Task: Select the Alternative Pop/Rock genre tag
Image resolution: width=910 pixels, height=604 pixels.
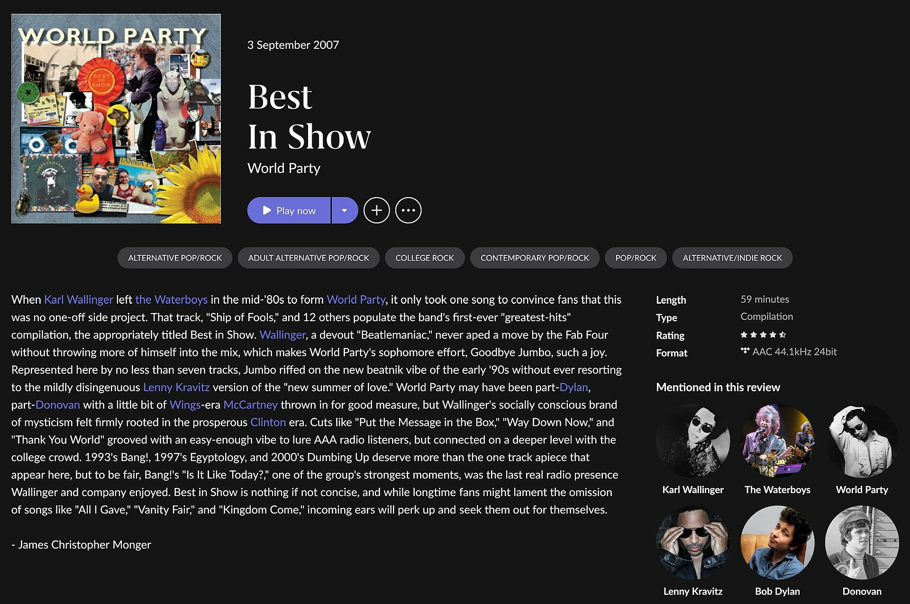Action: 175,258
